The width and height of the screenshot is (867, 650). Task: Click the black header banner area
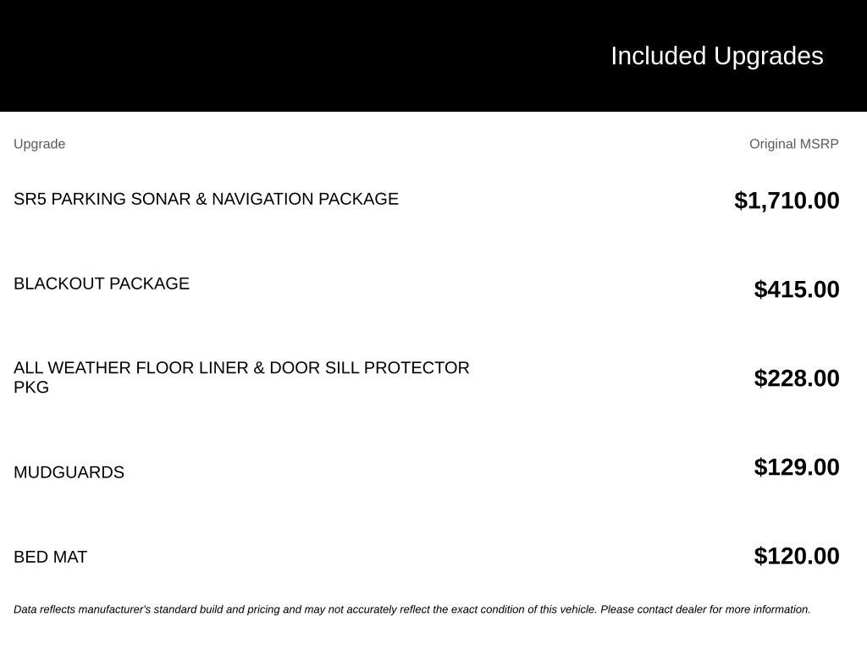click(433, 56)
